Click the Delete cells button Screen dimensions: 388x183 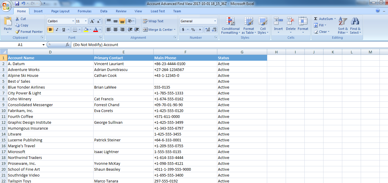tap(291, 25)
